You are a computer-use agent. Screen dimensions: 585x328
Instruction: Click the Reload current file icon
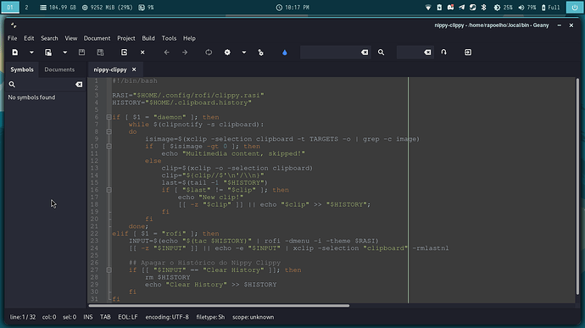pos(125,53)
